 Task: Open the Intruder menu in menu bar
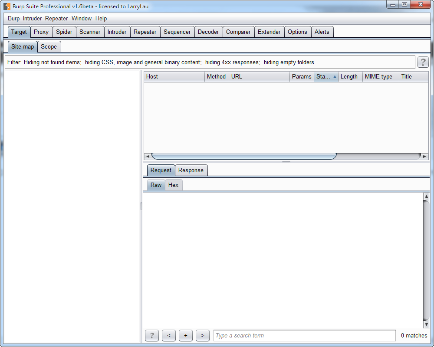(32, 18)
